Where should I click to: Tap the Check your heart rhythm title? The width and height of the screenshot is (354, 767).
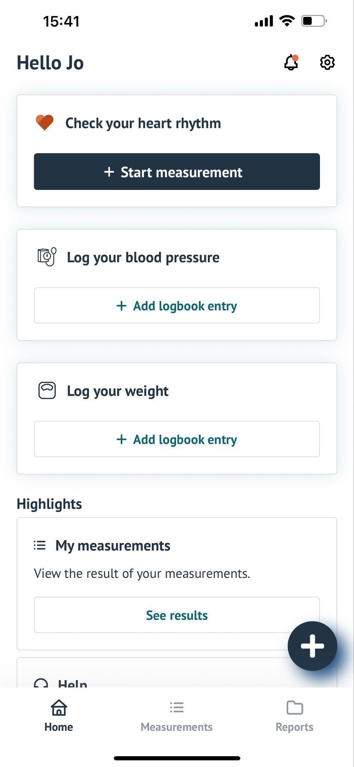[143, 123]
